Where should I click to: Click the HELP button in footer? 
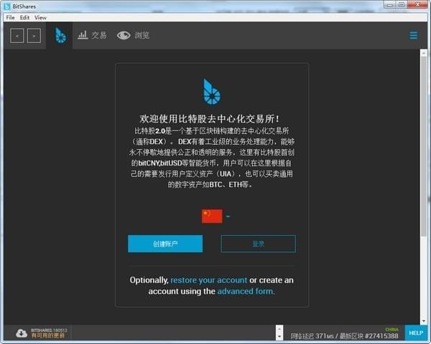(415, 333)
